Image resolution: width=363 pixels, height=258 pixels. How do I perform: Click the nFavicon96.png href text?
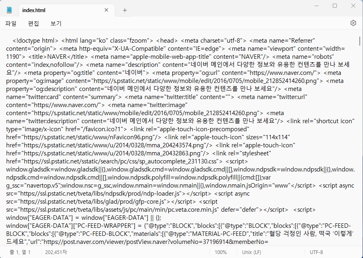pos(132,137)
